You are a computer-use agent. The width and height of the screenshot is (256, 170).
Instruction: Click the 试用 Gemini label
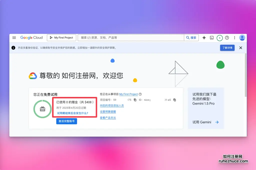click(x=202, y=122)
